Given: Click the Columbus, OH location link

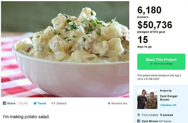Looking at the screenshot, I should pos(168,105).
